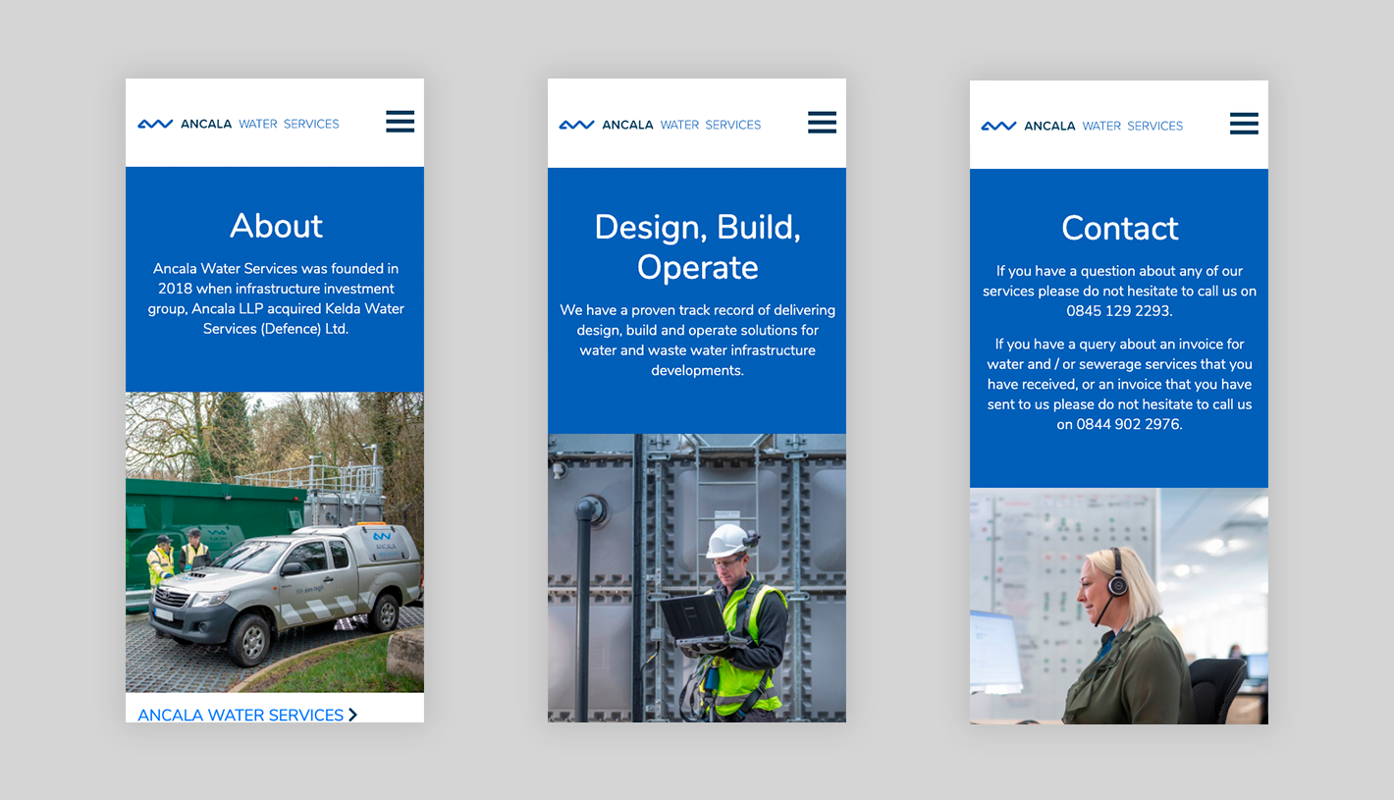Select the Design, Build, Operate heading
Image resolution: width=1394 pixels, height=800 pixels.
click(697, 246)
